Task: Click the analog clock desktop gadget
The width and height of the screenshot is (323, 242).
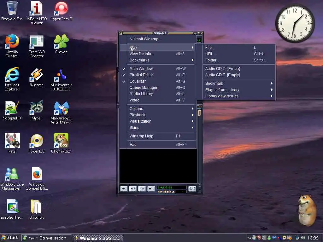Action: tap(295, 23)
